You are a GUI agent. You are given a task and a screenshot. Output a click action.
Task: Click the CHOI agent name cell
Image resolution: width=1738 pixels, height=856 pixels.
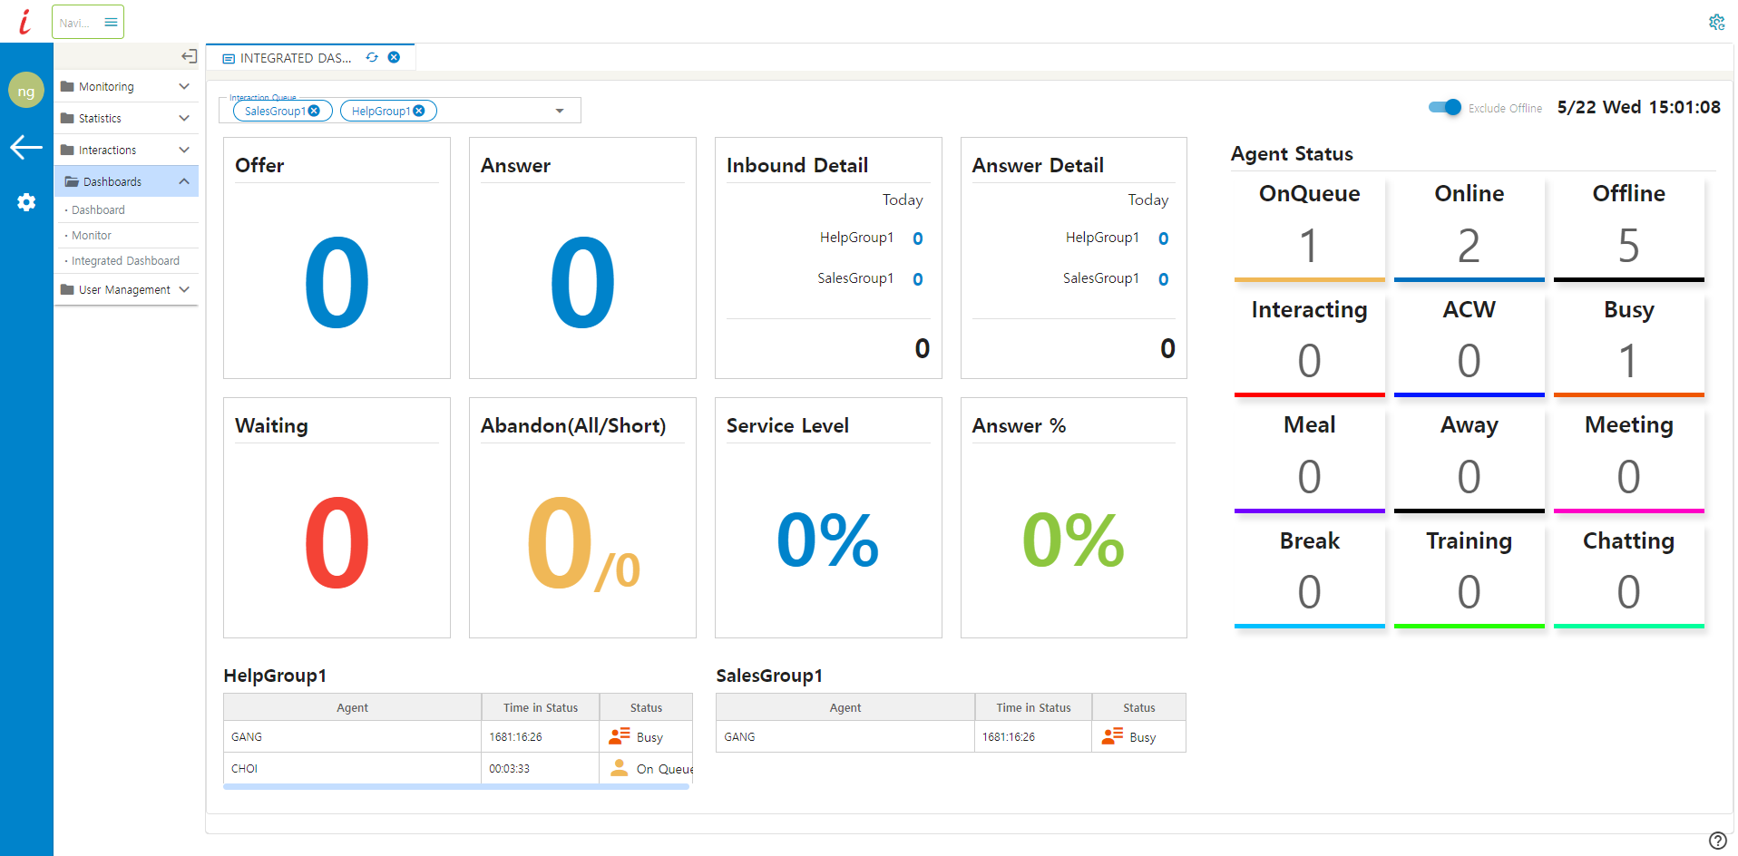click(x=352, y=768)
